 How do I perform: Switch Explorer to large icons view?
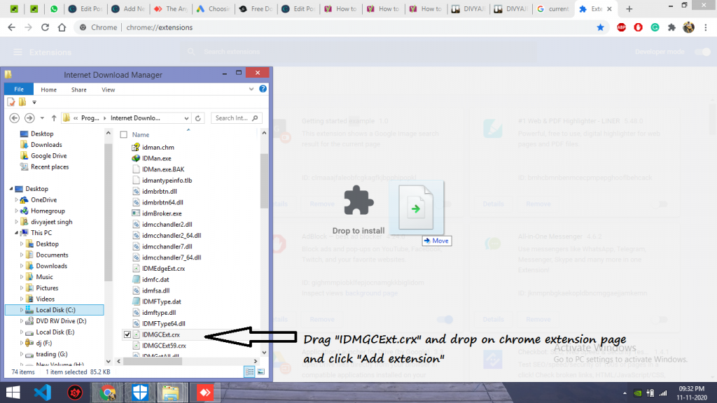click(261, 372)
